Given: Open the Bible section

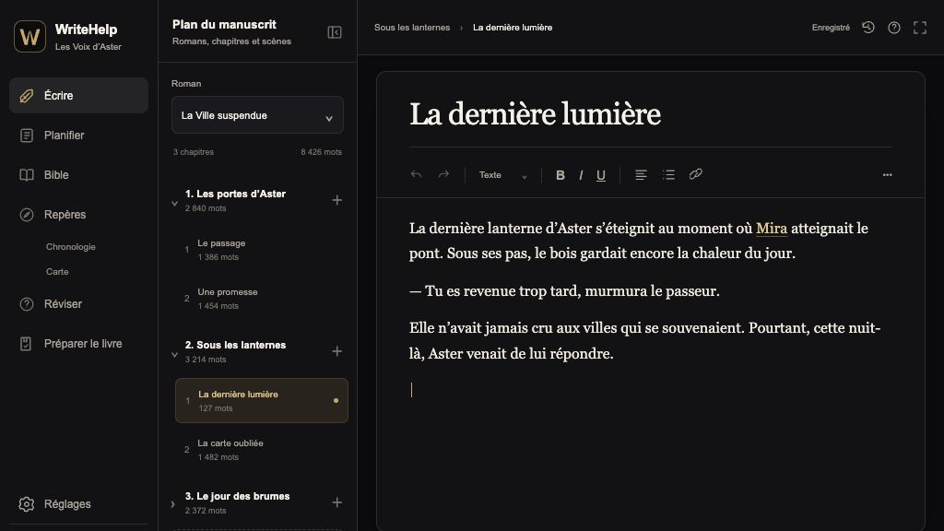Looking at the screenshot, I should 78,175.
